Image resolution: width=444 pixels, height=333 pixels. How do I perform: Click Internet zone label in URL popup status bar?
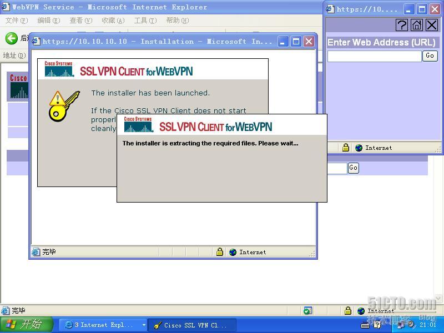click(x=379, y=148)
